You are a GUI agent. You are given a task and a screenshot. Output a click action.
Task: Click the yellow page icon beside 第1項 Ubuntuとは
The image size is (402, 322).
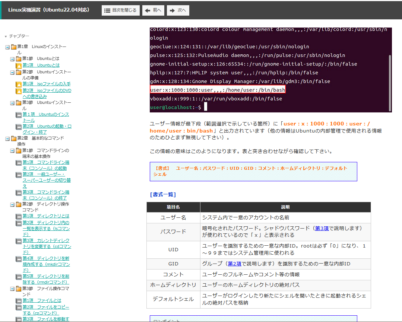coord(19,66)
